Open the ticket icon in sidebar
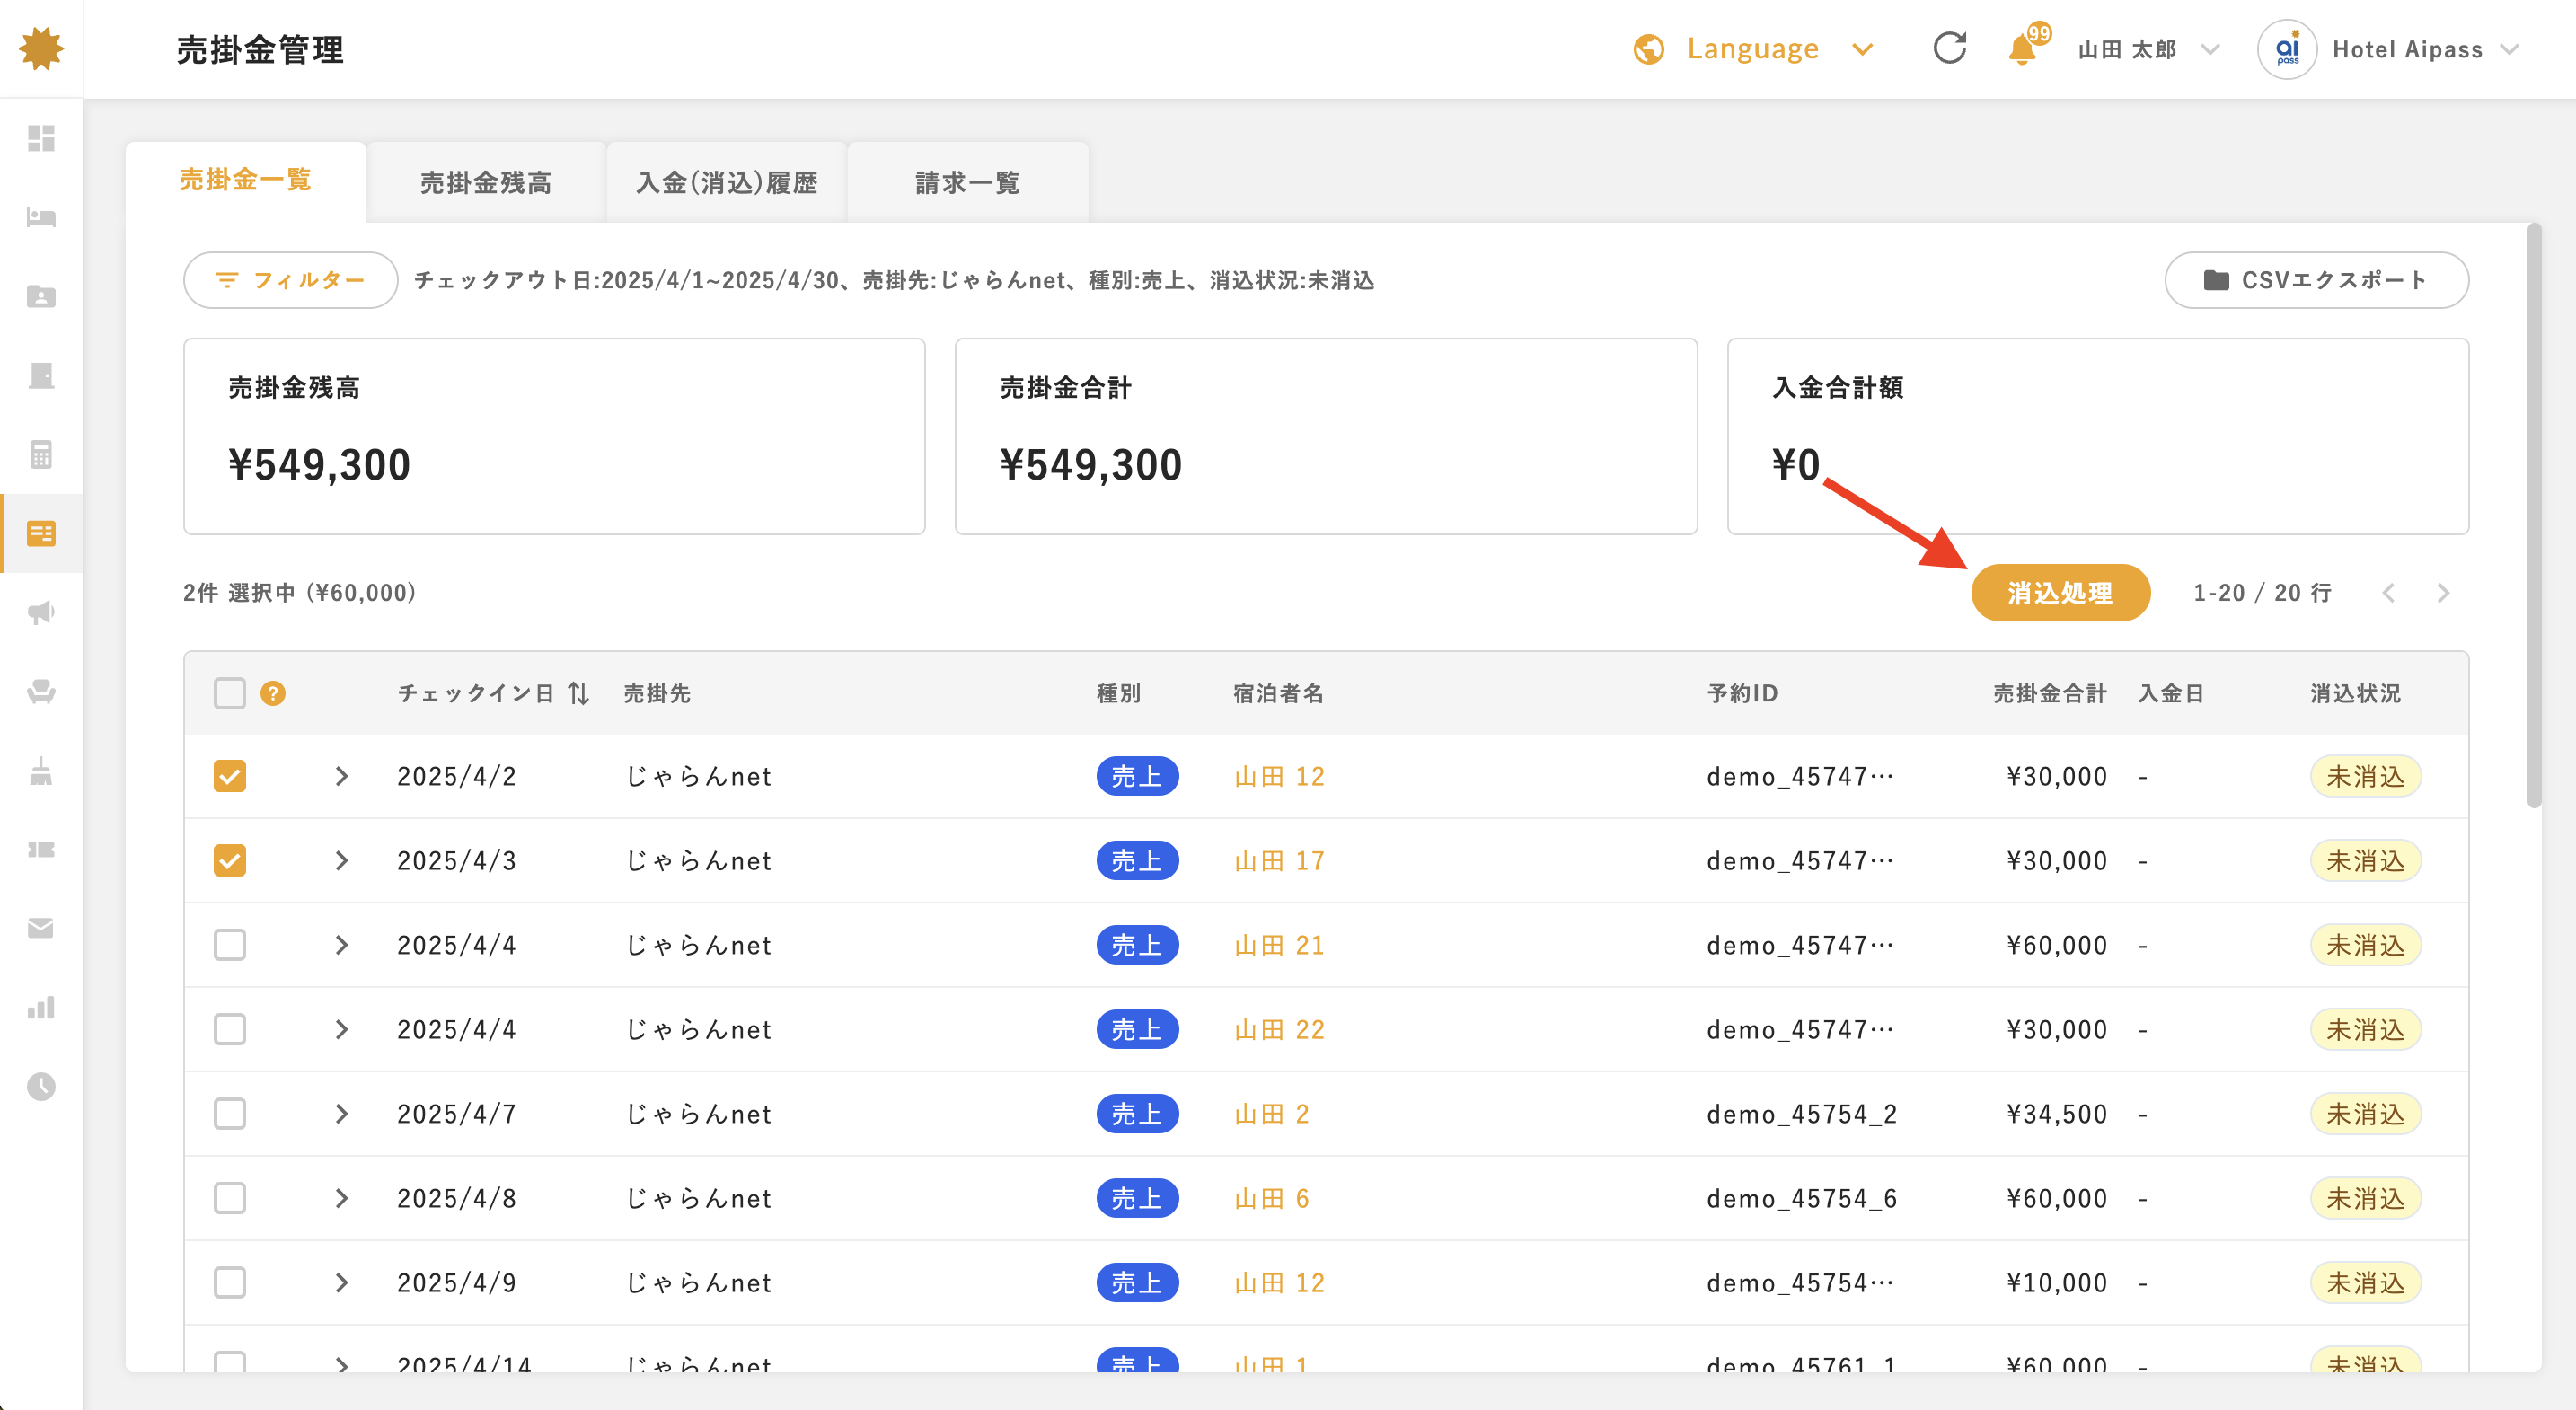Screen dimensions: 2576x1410 [41, 849]
